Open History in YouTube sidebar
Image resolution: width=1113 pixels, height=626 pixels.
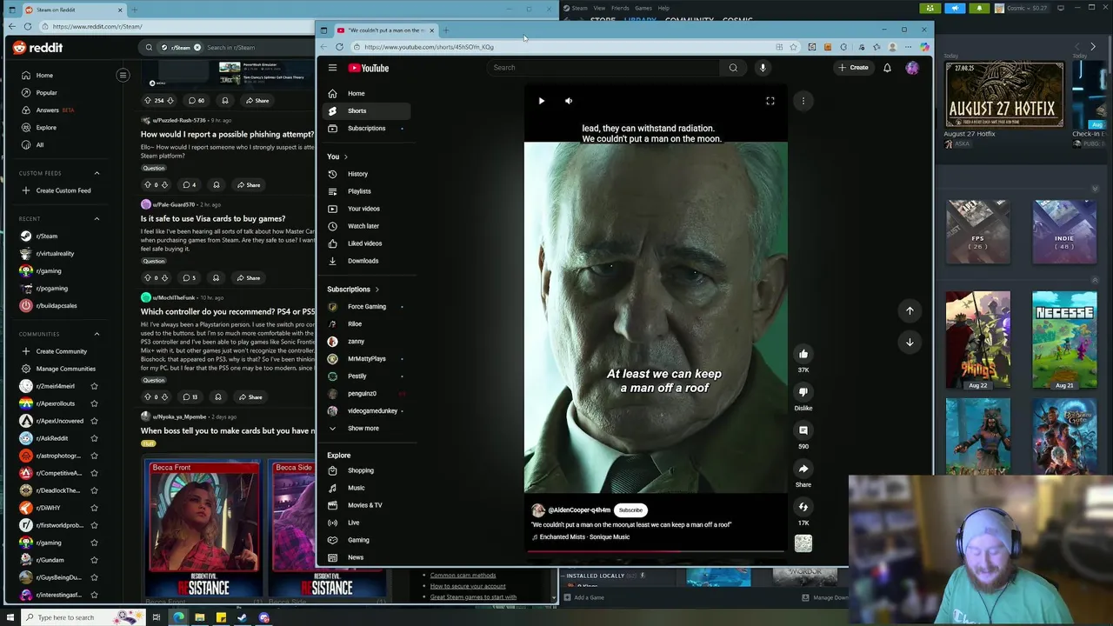click(x=366, y=174)
